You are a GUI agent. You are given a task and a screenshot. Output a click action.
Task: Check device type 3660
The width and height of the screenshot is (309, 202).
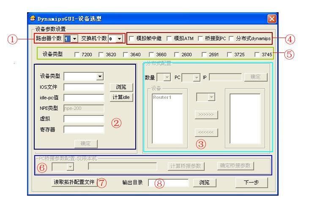click(151, 55)
